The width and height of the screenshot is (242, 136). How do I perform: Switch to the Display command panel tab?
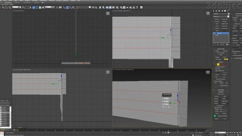click(225, 11)
